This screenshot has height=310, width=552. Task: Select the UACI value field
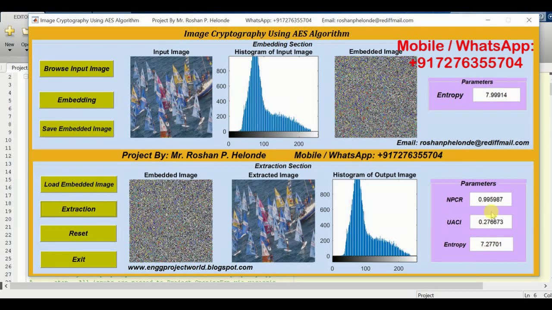491,222
